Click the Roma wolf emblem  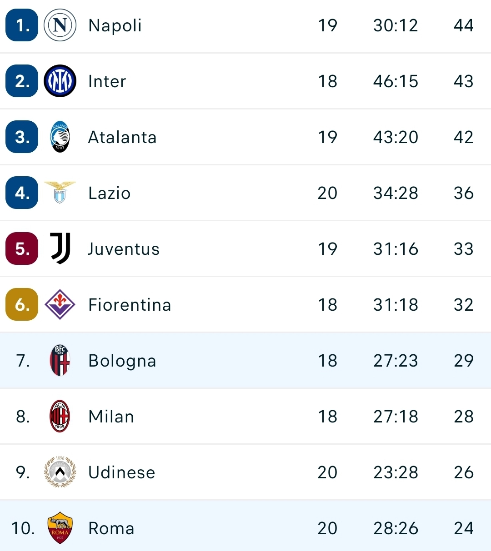point(60,528)
